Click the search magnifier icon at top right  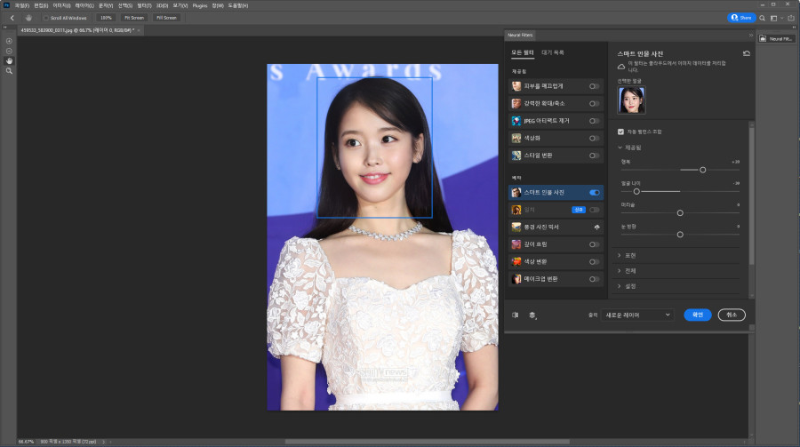[763, 18]
